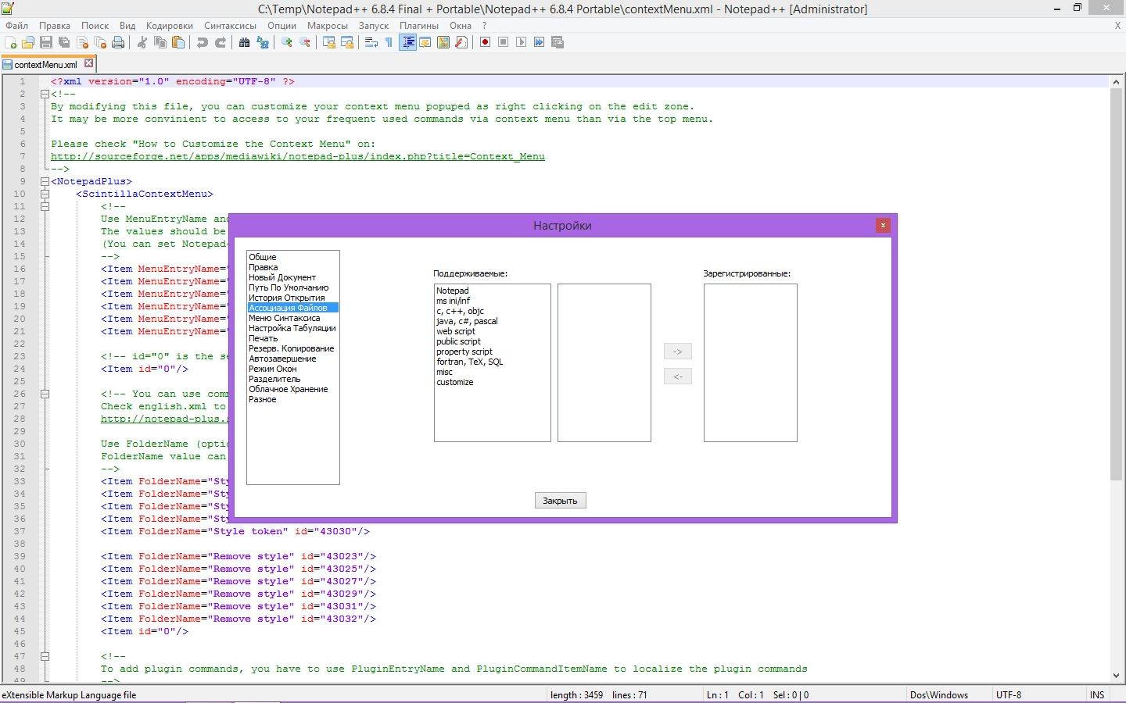Click the Replace toolbar icon

click(263, 42)
